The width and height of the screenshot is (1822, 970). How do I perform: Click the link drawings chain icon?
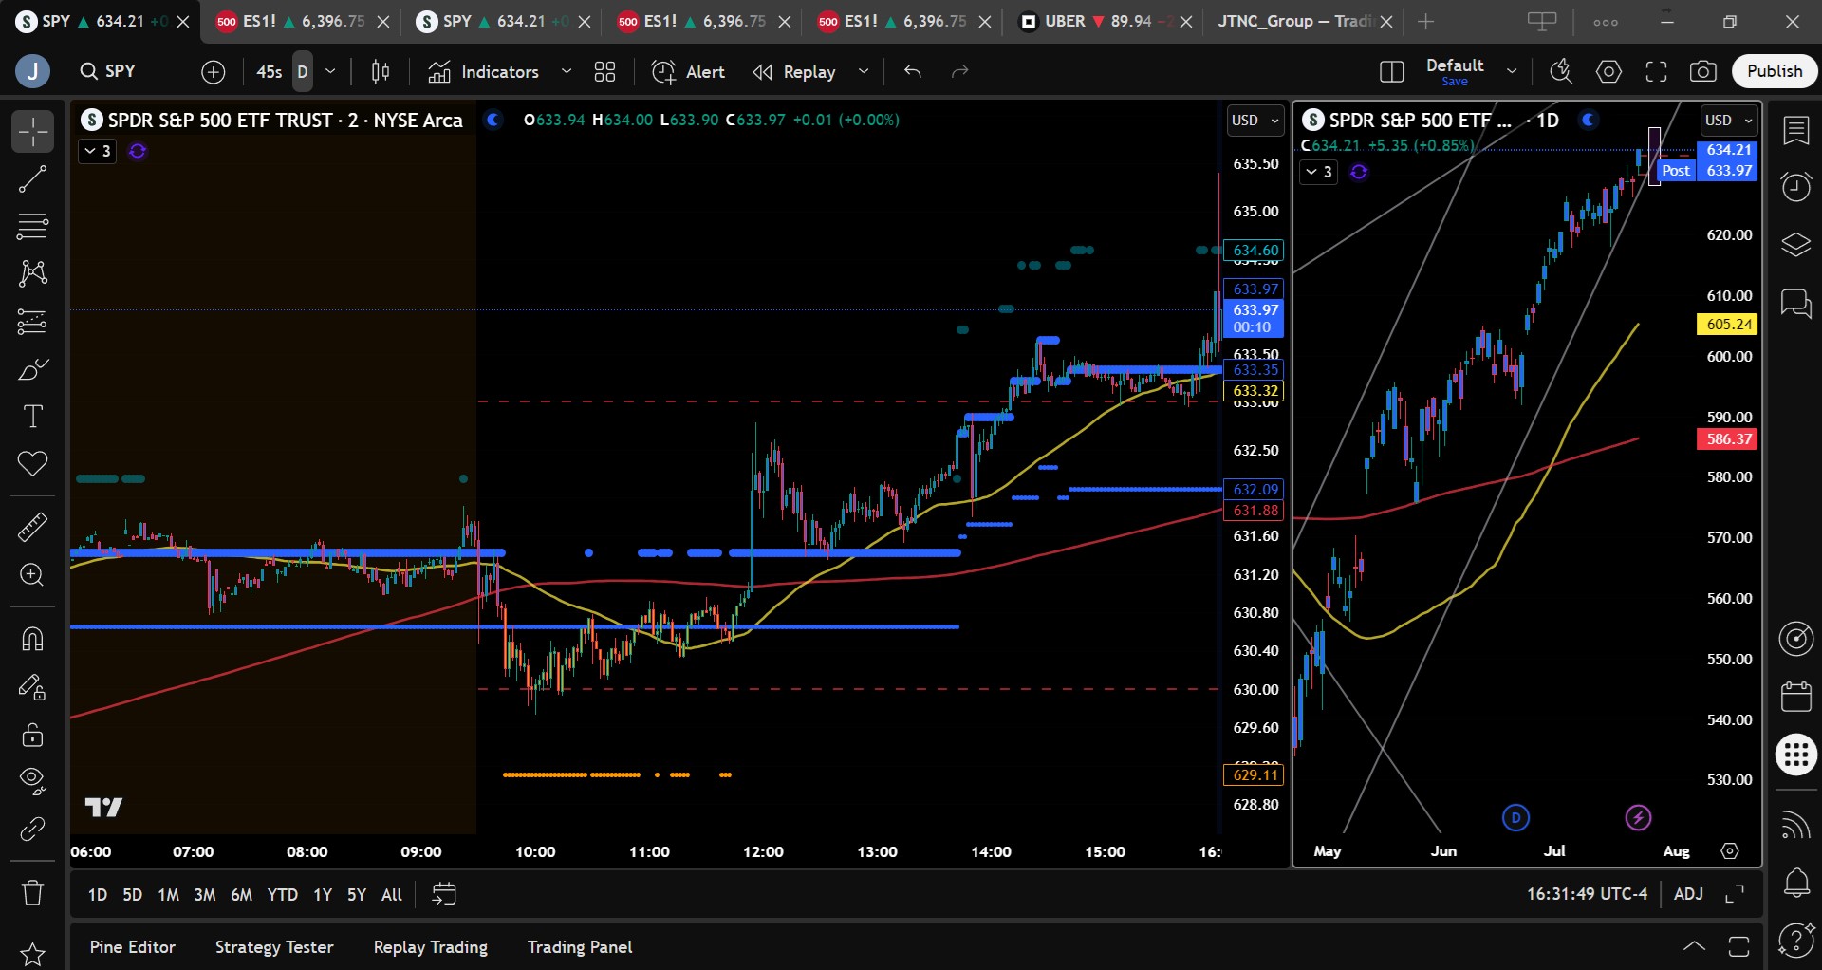(32, 830)
